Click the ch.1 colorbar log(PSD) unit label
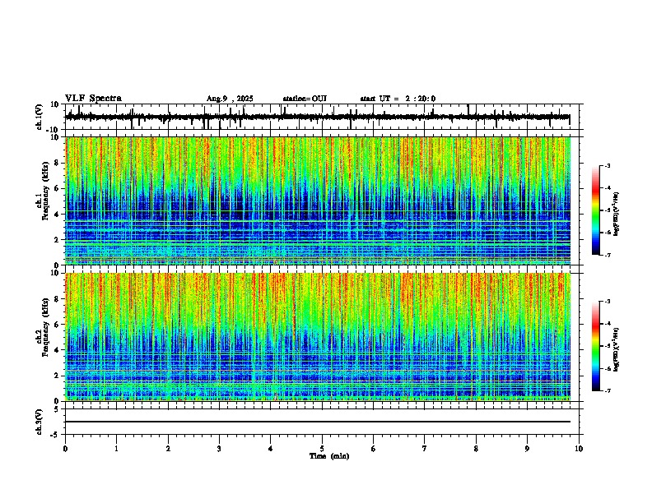Image resolution: width=652 pixels, height=503 pixels. pyautogui.click(x=617, y=214)
